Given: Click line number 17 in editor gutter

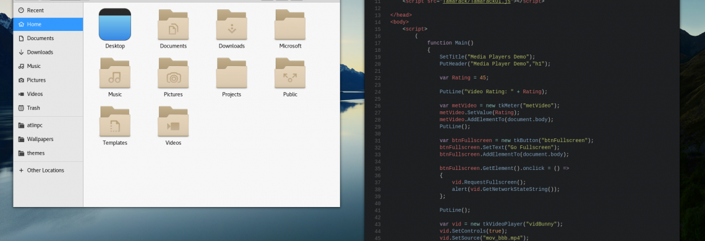Looking at the screenshot, I should click(377, 43).
